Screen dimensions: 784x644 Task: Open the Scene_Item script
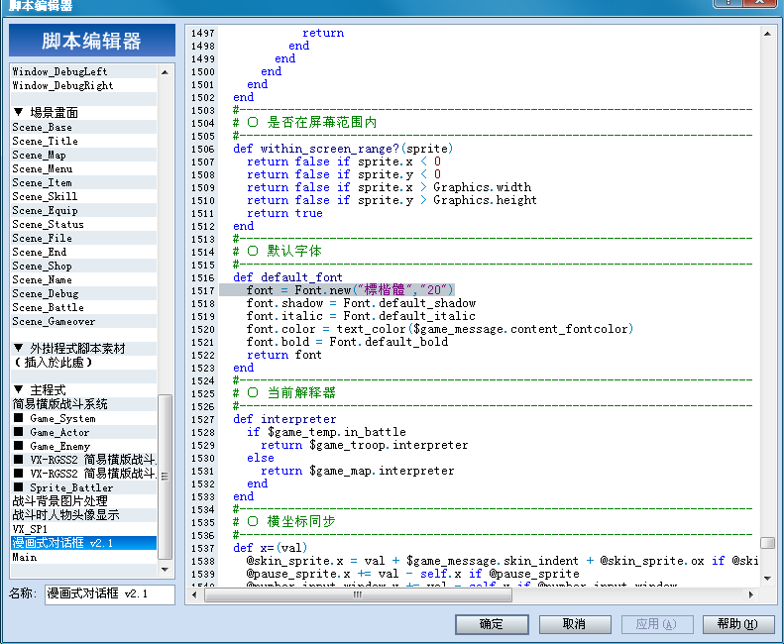coord(84,182)
